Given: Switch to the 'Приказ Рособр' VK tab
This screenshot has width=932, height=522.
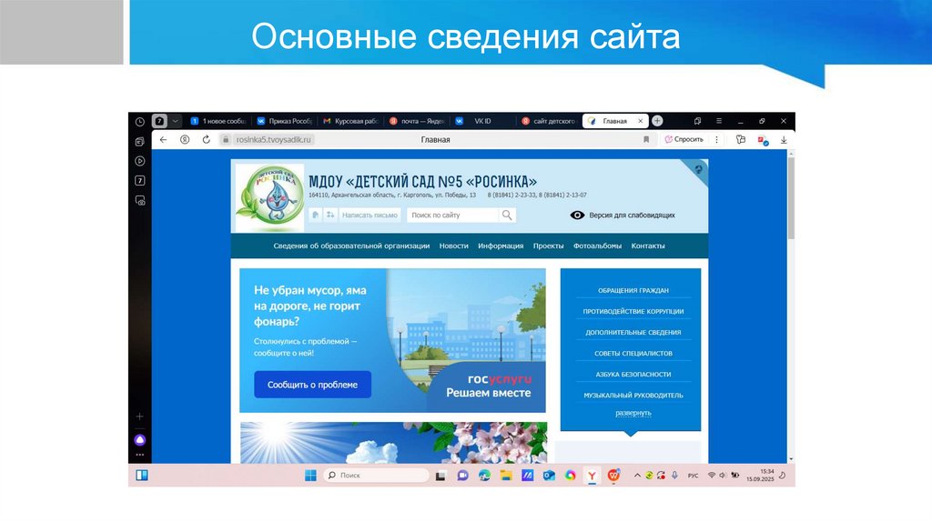Looking at the screenshot, I should coord(284,121).
